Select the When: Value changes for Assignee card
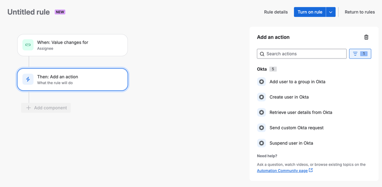The height and width of the screenshot is (187, 382). pyautogui.click(x=72, y=45)
